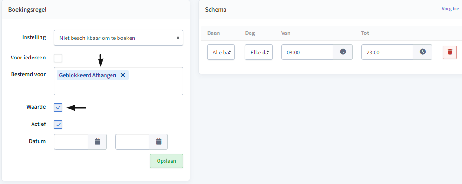Expand the Baan dropdown showing Alle ba

coord(221,52)
